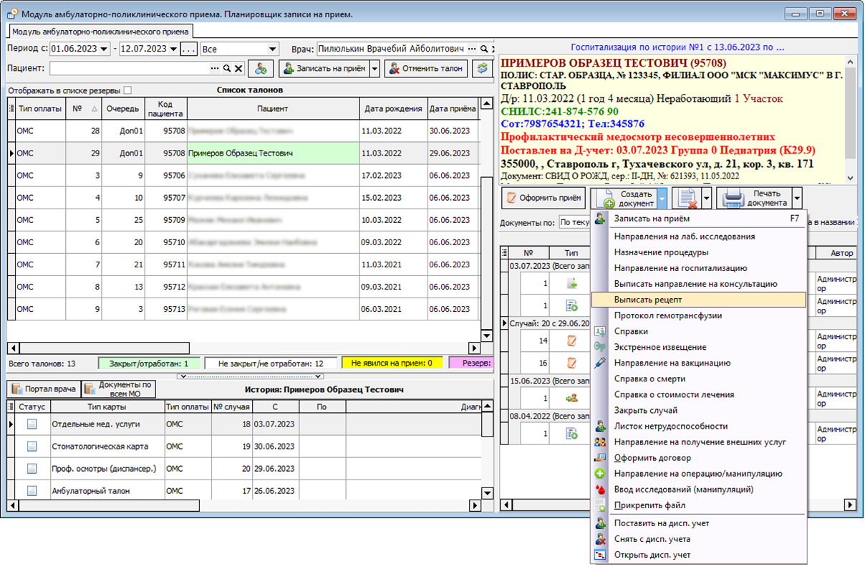
Task: Click second document icon under 03.07.2023 group
Action: click(572, 305)
